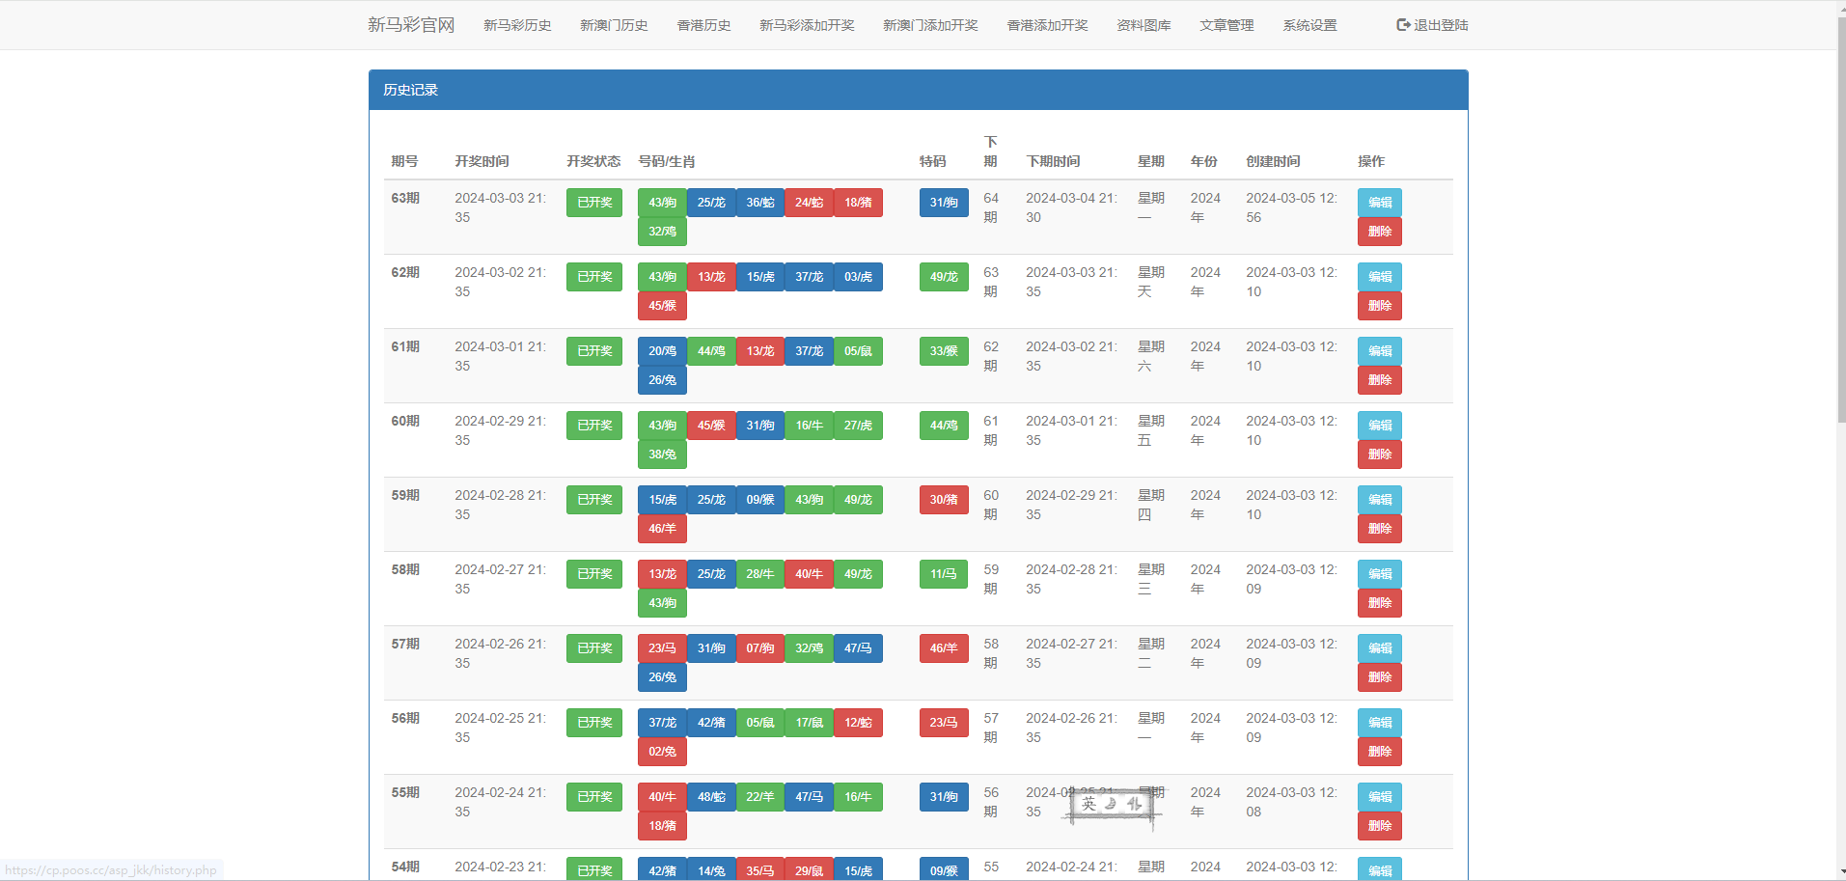Delete the 62期 record
The width and height of the screenshot is (1846, 881).
click(x=1379, y=306)
